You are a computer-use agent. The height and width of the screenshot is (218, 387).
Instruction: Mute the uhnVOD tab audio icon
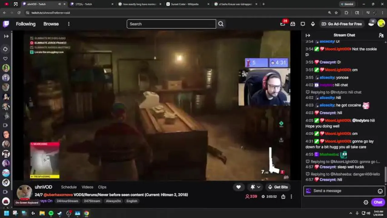pos(59,4)
